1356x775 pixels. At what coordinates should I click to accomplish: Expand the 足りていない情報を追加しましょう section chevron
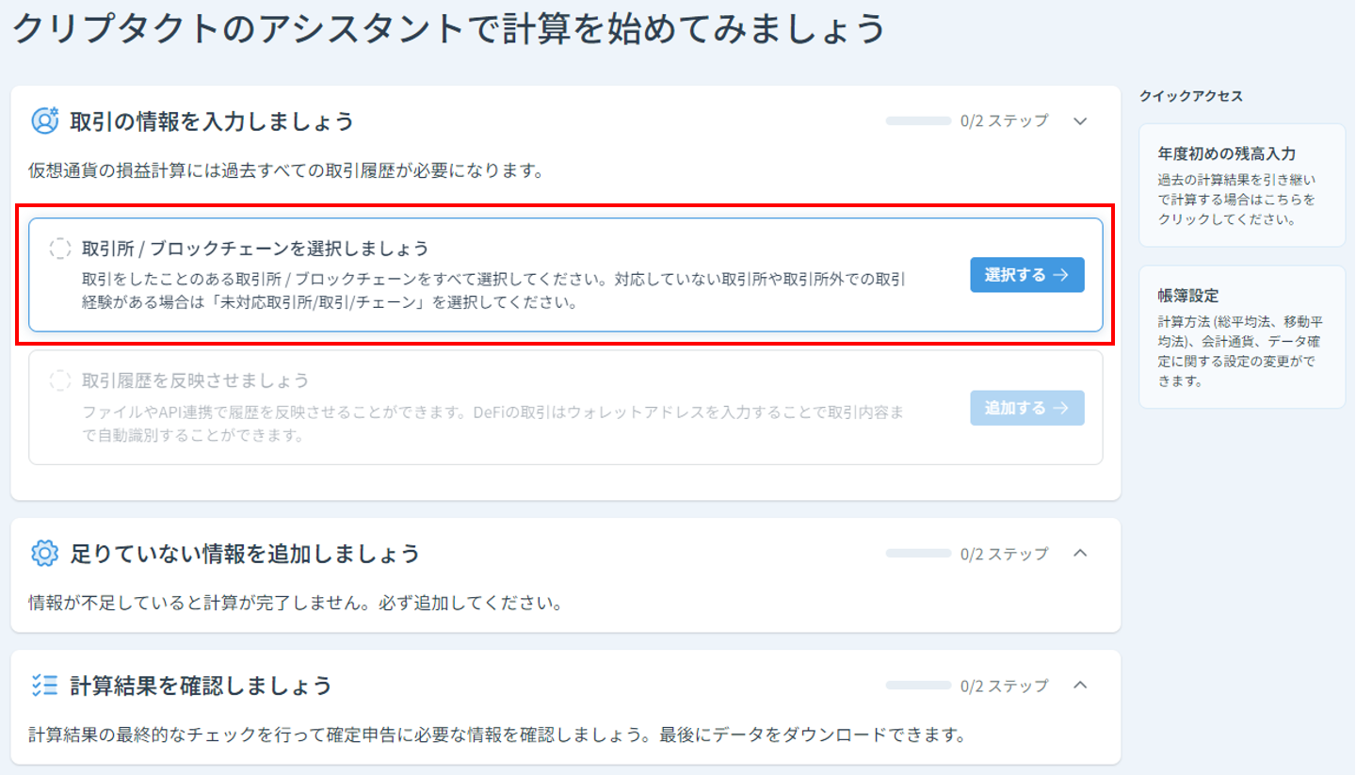[1080, 553]
